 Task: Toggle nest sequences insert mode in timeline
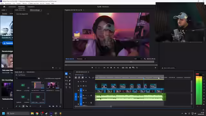76,78
